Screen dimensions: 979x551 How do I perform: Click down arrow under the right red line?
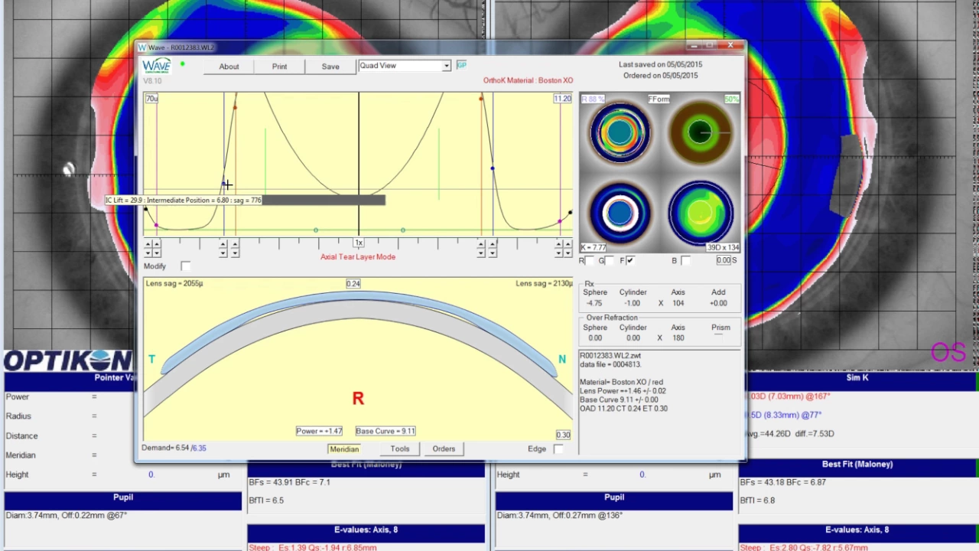tap(481, 253)
